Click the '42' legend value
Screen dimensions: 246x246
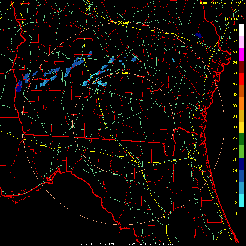235,95
